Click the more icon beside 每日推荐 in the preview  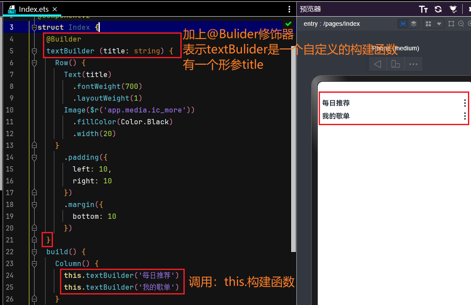(x=465, y=103)
